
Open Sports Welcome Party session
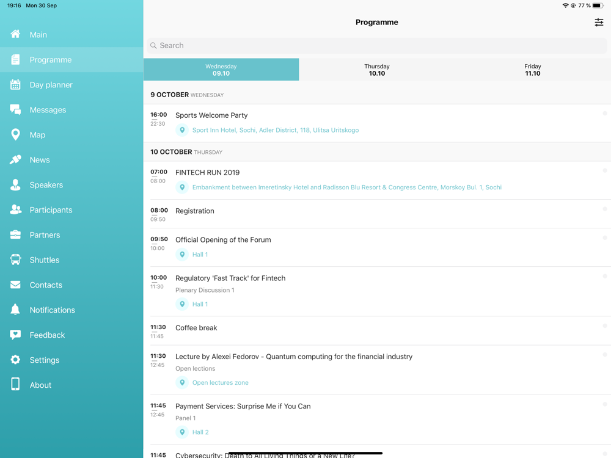(x=377, y=123)
